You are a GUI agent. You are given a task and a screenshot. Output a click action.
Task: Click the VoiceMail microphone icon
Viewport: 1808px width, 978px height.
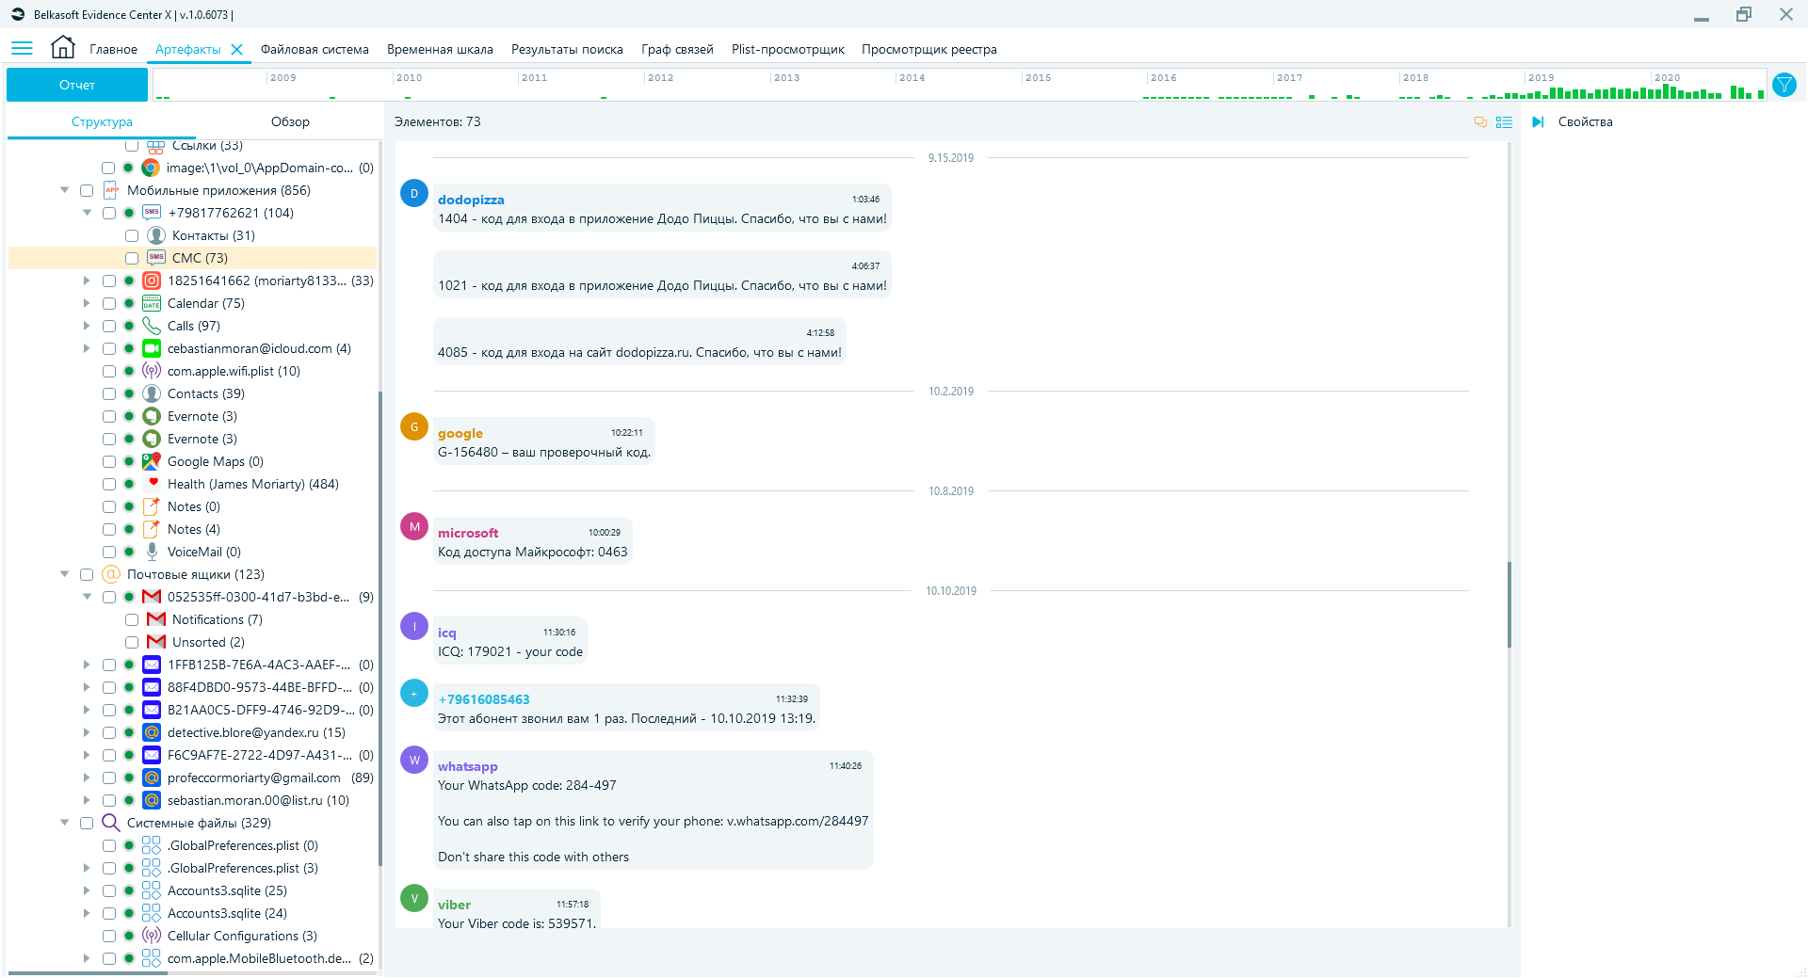pyautogui.click(x=152, y=552)
